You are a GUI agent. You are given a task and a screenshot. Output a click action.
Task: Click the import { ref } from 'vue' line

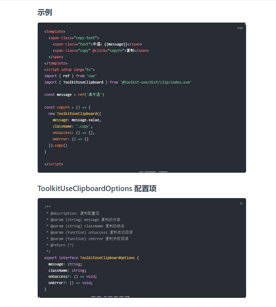click(70, 76)
